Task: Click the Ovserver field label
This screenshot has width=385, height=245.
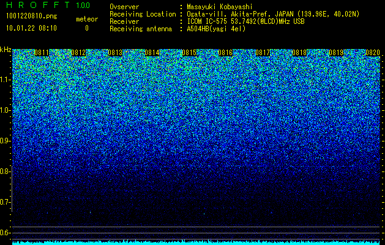Action: click(x=124, y=7)
